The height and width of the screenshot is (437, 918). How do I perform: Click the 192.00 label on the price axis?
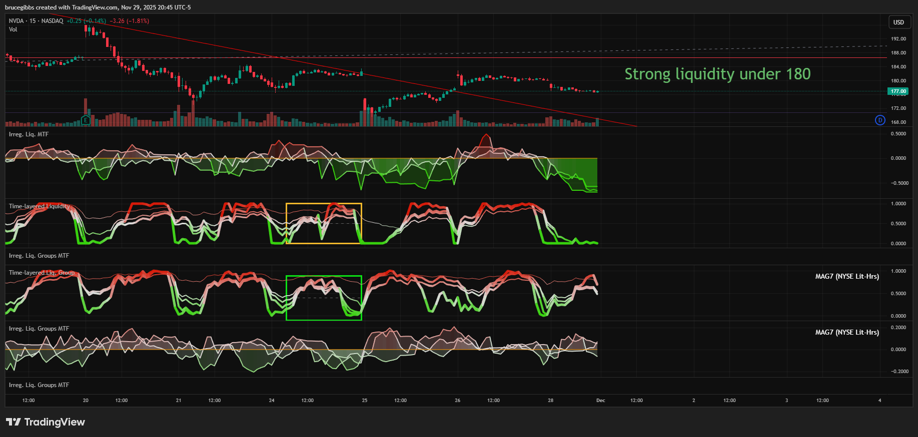tap(898, 39)
